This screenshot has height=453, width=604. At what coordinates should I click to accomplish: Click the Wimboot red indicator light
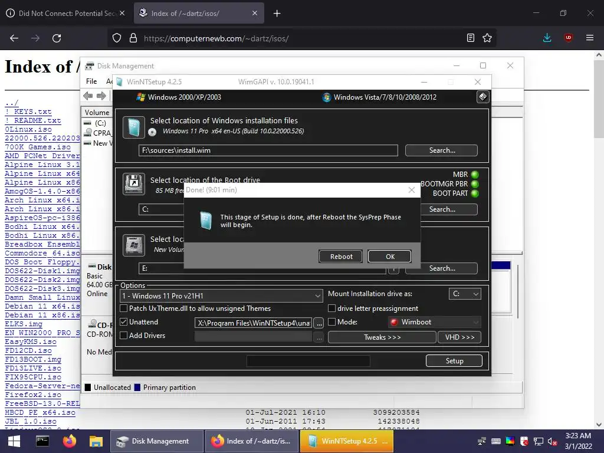(393, 322)
